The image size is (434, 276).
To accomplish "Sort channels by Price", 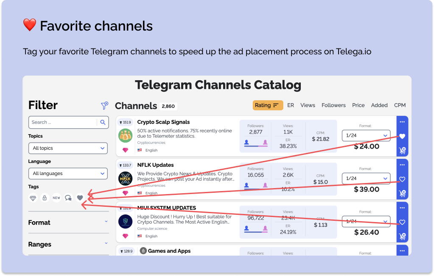I will tap(358, 105).
